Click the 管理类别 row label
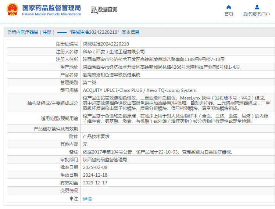The height and width of the screenshot is (209, 275). 69,83
